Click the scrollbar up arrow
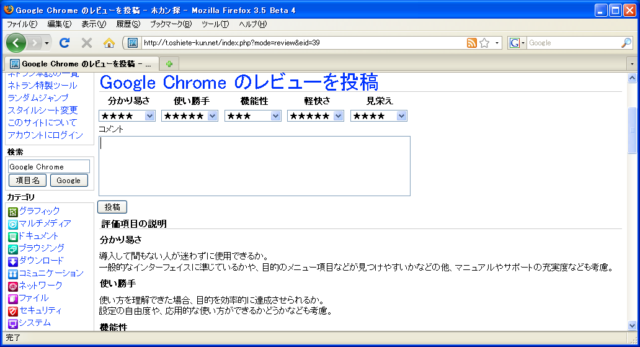The width and height of the screenshot is (640, 347). (x=632, y=78)
